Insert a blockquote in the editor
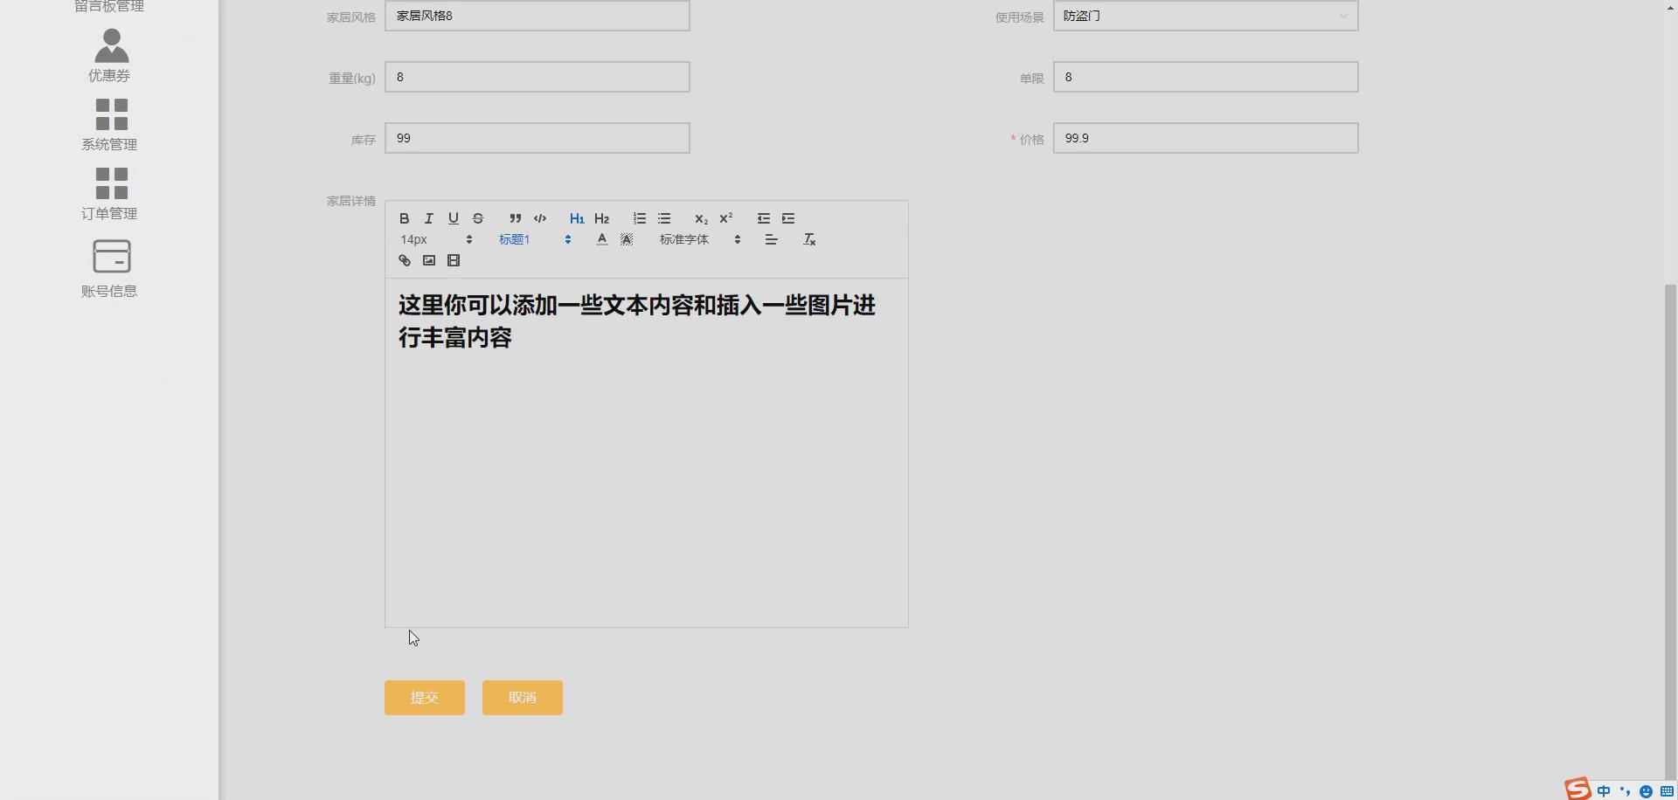The image size is (1678, 800). [515, 218]
